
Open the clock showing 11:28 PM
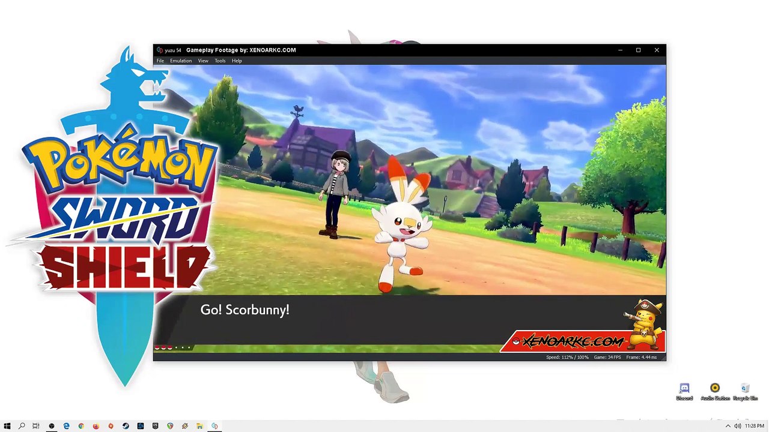[x=755, y=426]
